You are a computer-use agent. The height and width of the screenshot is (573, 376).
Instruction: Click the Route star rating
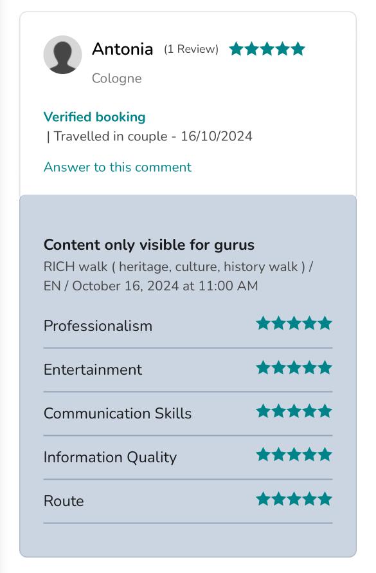[x=294, y=499]
